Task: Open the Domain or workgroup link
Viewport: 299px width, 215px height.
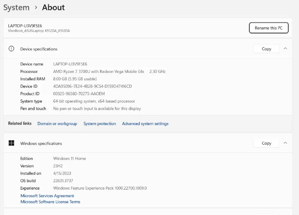Action: [x=57, y=124]
